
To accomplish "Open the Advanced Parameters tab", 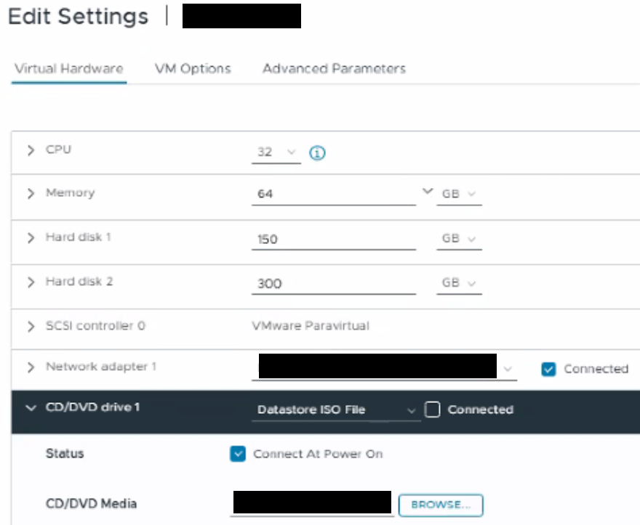I will point(334,69).
